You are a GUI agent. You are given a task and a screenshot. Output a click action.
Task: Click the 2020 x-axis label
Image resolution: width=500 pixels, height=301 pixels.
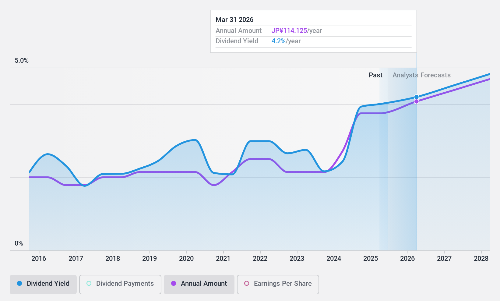pyautogui.click(x=186, y=259)
